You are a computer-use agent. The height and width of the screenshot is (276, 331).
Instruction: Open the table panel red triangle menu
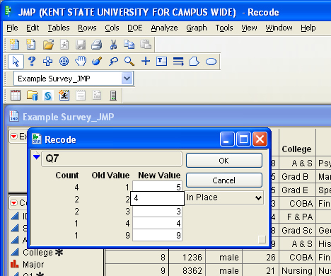14,137
